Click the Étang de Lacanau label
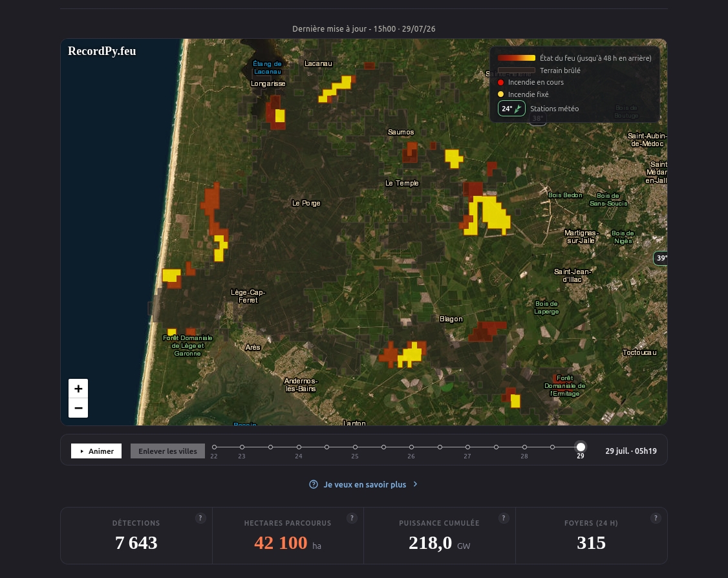The image size is (728, 578). point(267,67)
